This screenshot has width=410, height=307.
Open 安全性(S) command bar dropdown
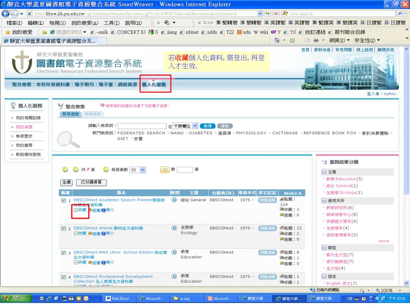[367, 40]
